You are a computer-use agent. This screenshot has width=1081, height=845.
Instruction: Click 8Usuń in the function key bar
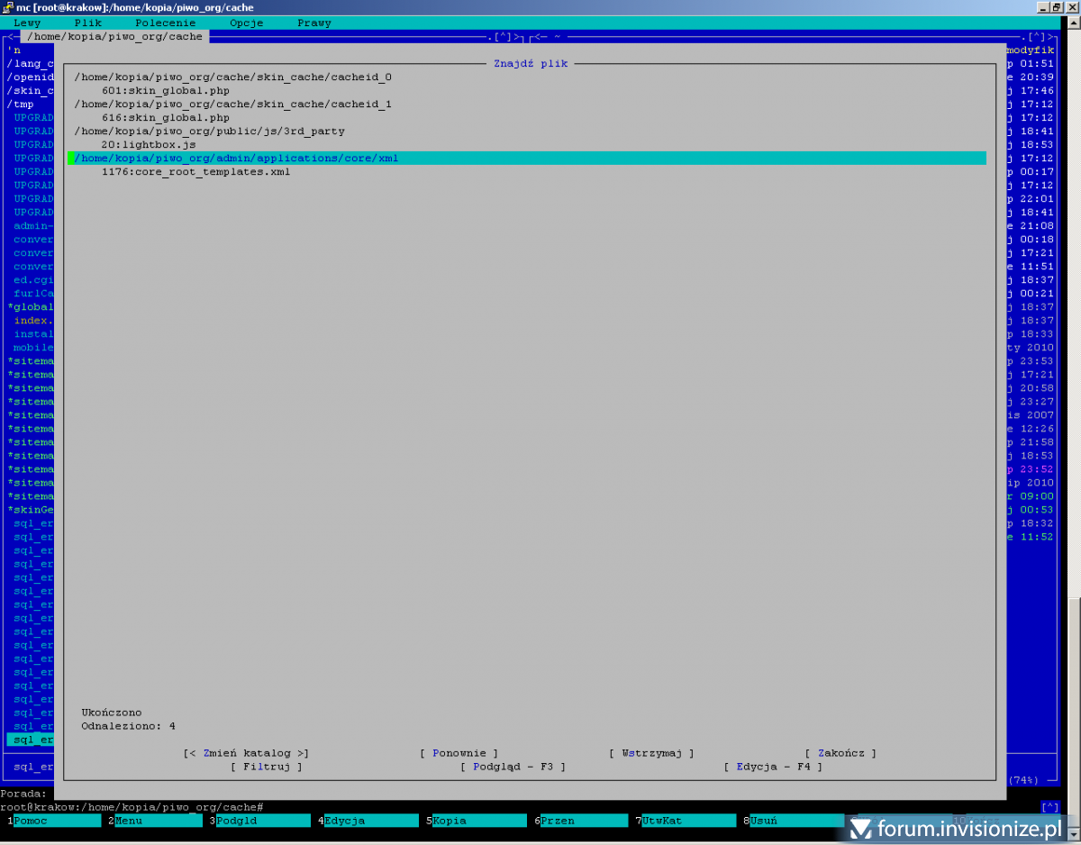(793, 821)
